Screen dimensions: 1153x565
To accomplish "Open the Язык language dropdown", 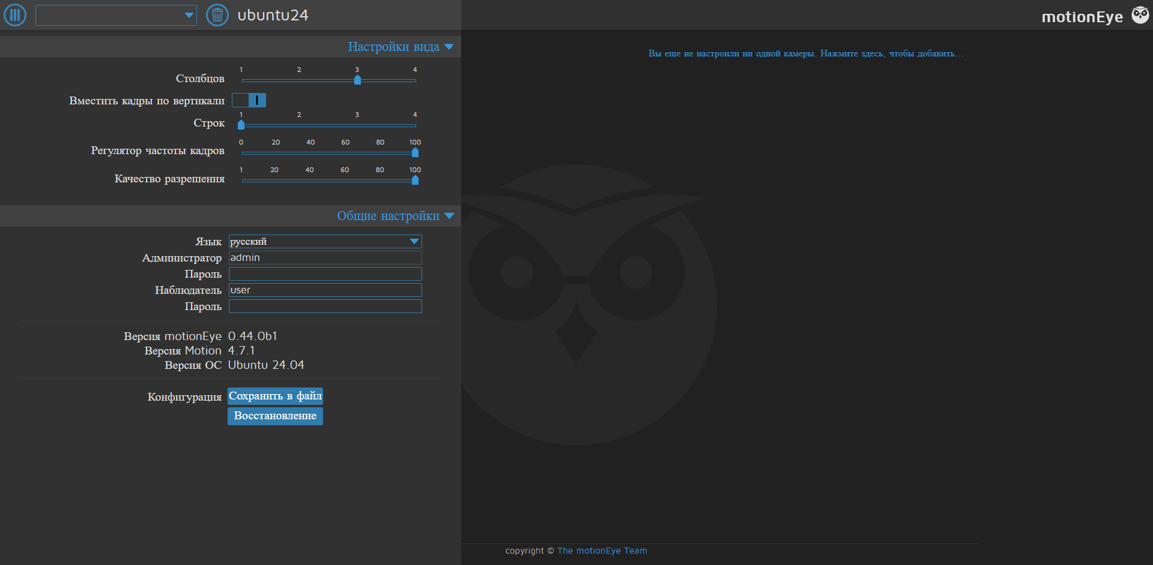I will pos(325,242).
